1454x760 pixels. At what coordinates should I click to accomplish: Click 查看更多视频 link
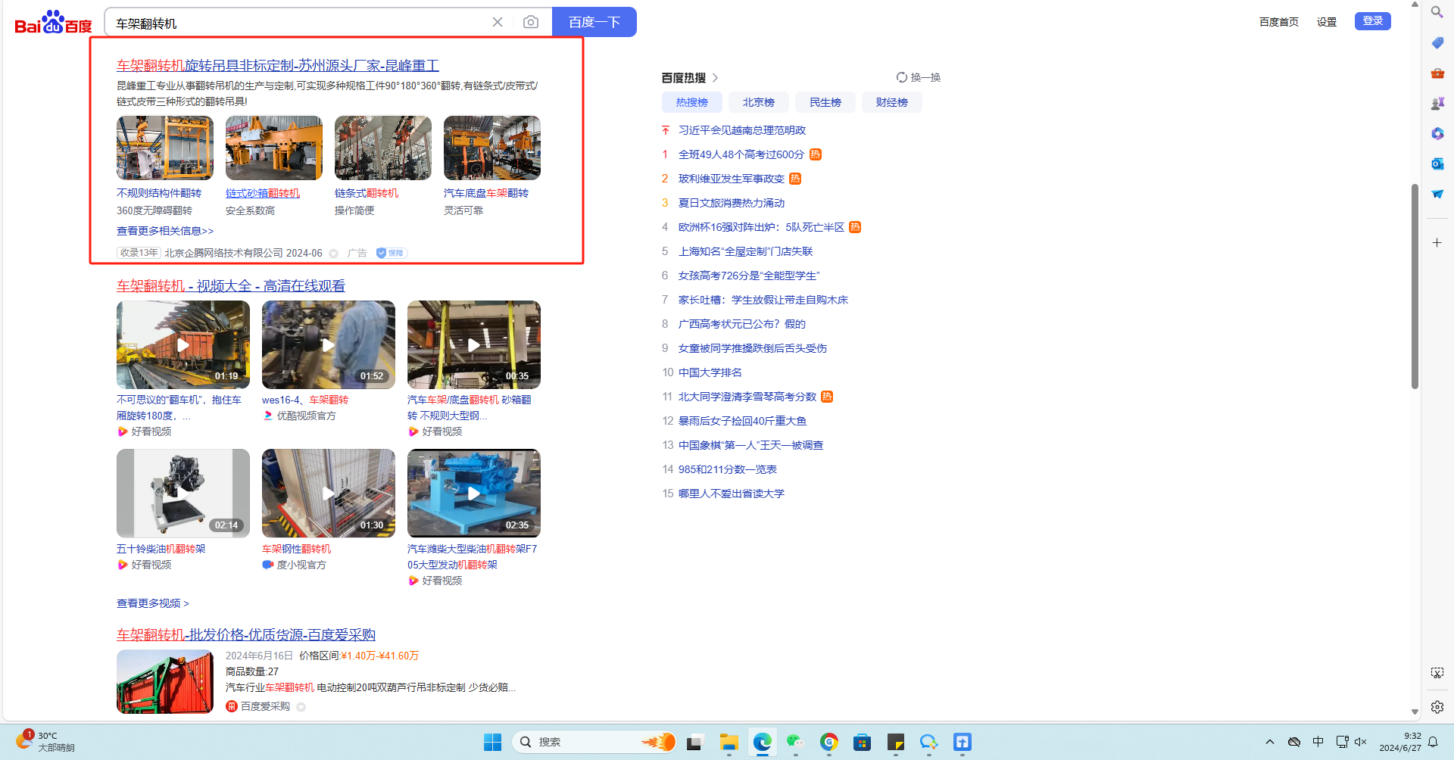point(153,603)
